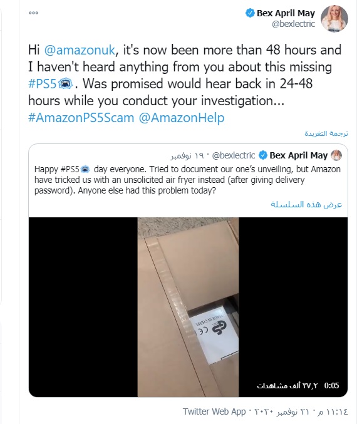
Task: Open the @amazonuk mention link
Action: 80,50
